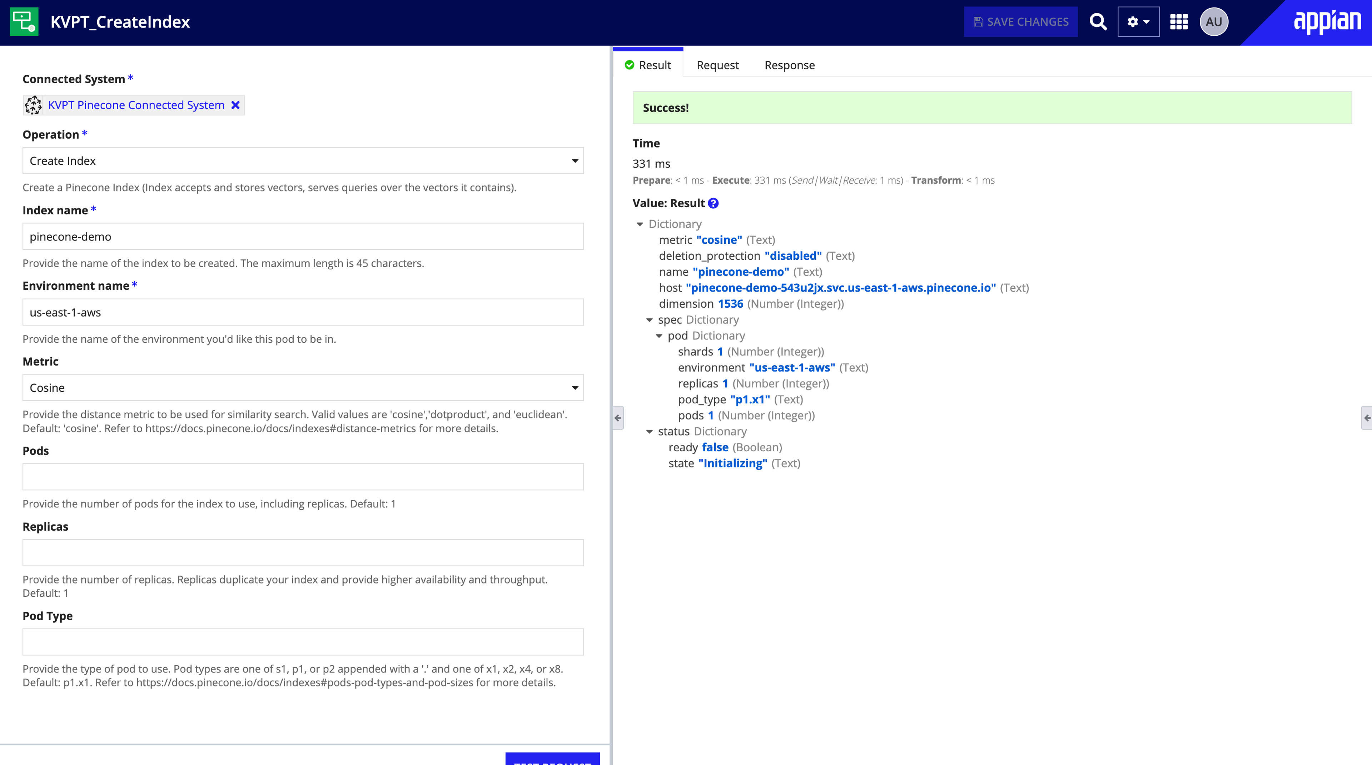
Task: Click the deletion_protection "disabled" value
Action: (793, 256)
